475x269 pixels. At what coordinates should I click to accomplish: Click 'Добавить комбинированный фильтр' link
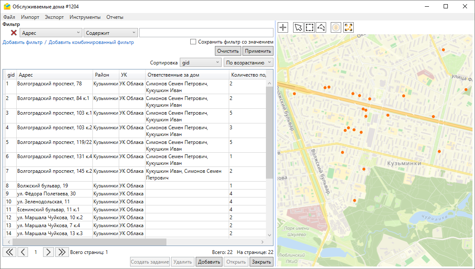coord(91,42)
